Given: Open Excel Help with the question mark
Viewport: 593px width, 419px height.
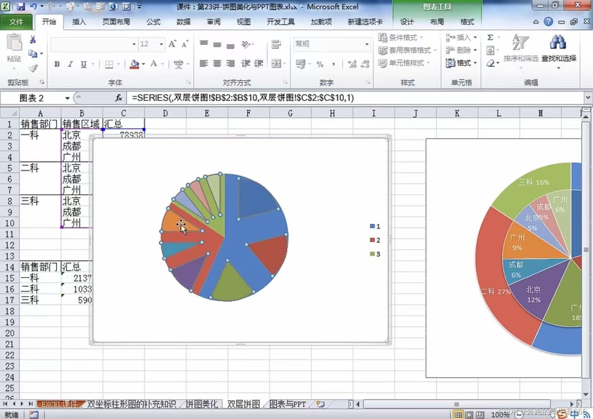Looking at the screenshot, I should [x=548, y=21].
